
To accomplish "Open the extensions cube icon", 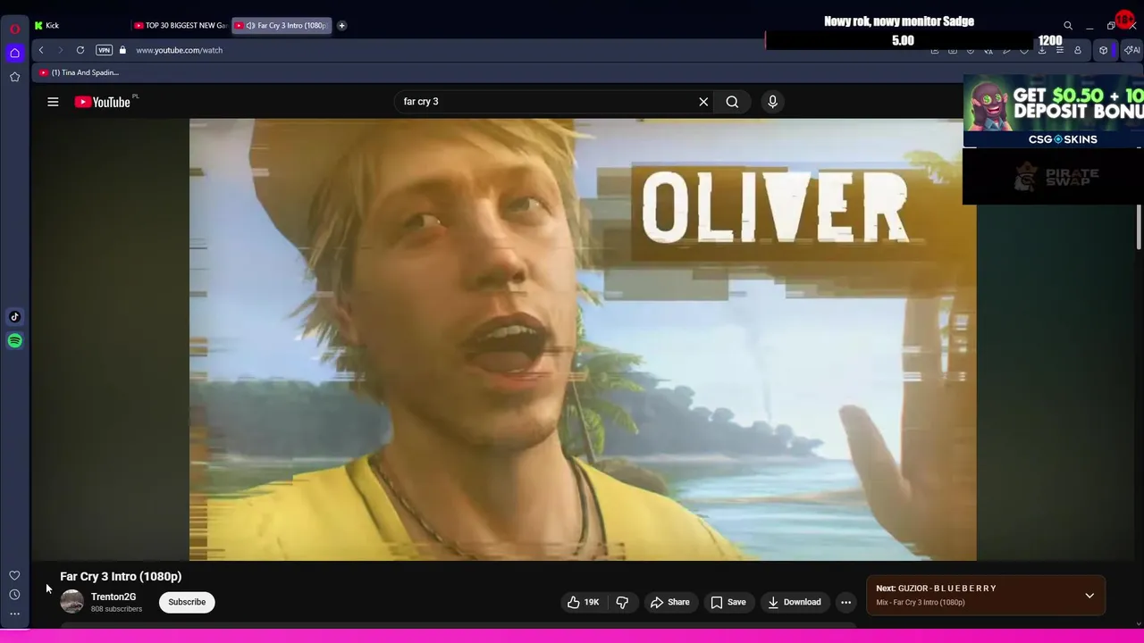I will click(1103, 50).
